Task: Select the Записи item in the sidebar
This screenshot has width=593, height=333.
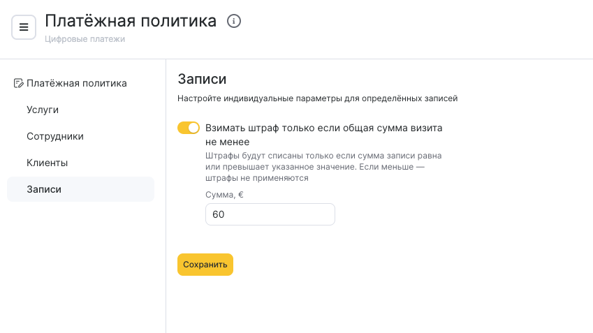Action: click(x=80, y=189)
